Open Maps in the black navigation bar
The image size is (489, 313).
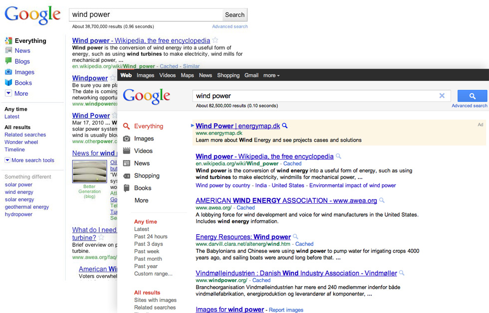[x=187, y=75]
